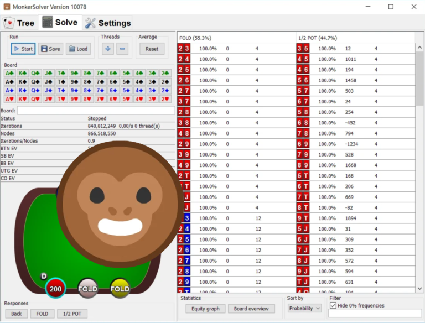The image size is (425, 323).
Task: Select the Ace of hearts card
Action: (x=9, y=99)
